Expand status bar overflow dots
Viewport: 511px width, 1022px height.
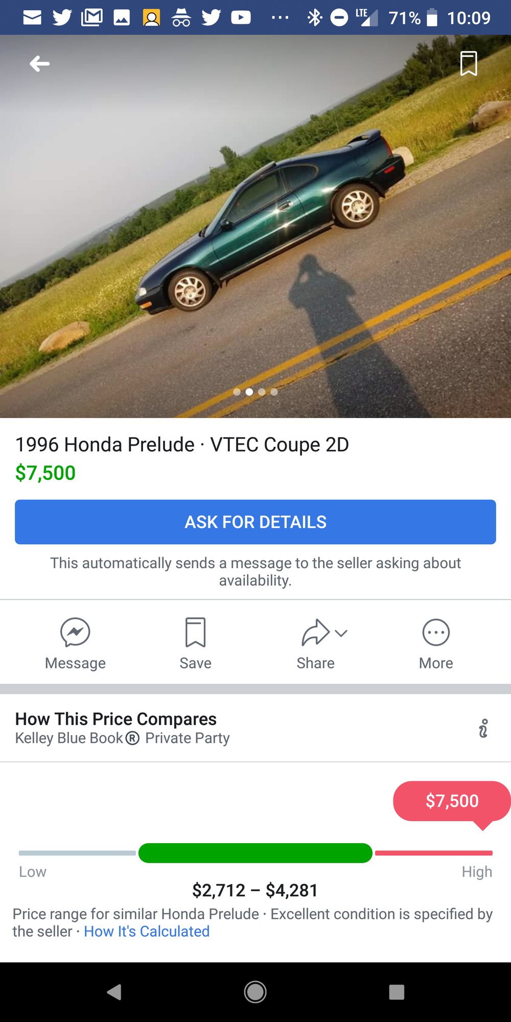click(280, 18)
